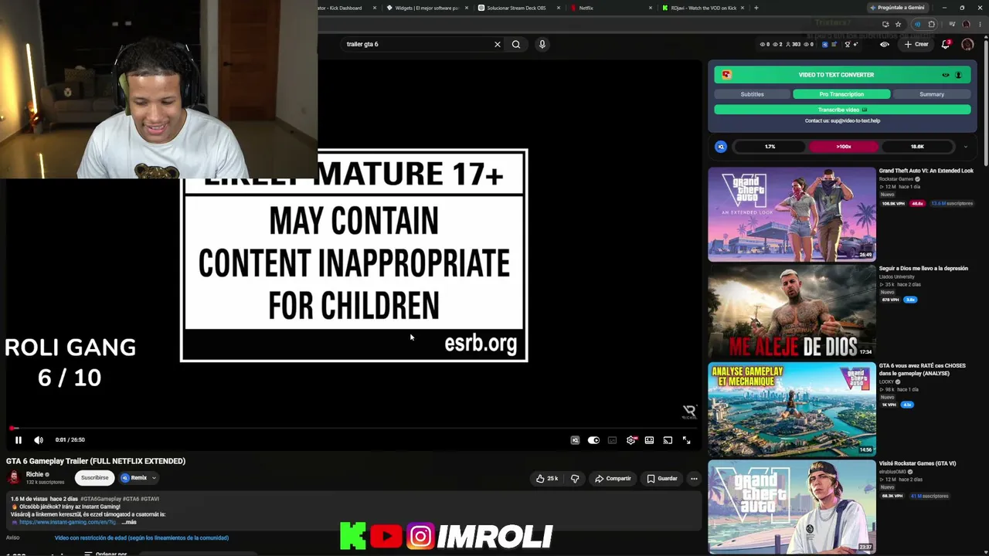Screen dimensions: 989x556
Task: Seek on the red video progress bar
Action: pos(355,428)
